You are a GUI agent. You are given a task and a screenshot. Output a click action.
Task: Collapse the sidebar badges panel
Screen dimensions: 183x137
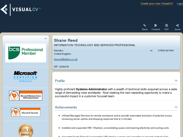tap(46, 39)
